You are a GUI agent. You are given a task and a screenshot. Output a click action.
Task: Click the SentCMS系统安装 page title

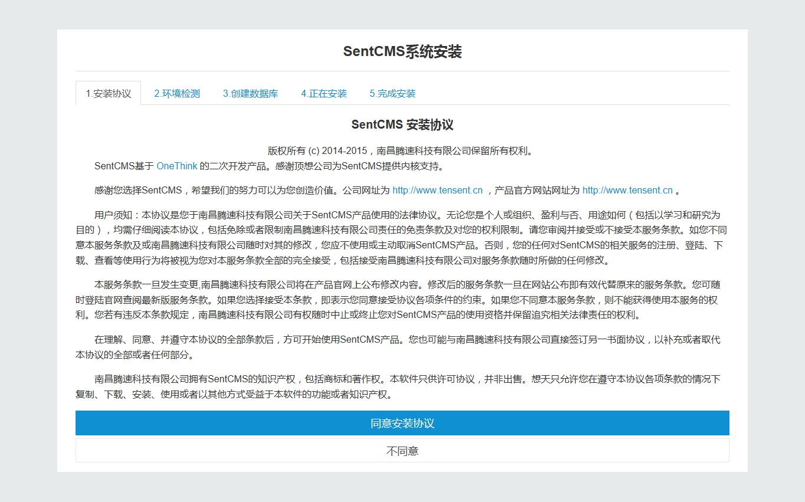click(x=402, y=51)
